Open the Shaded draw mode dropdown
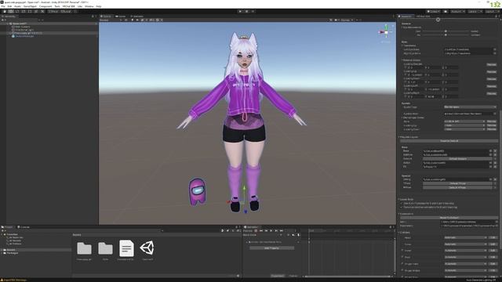 click(111, 20)
